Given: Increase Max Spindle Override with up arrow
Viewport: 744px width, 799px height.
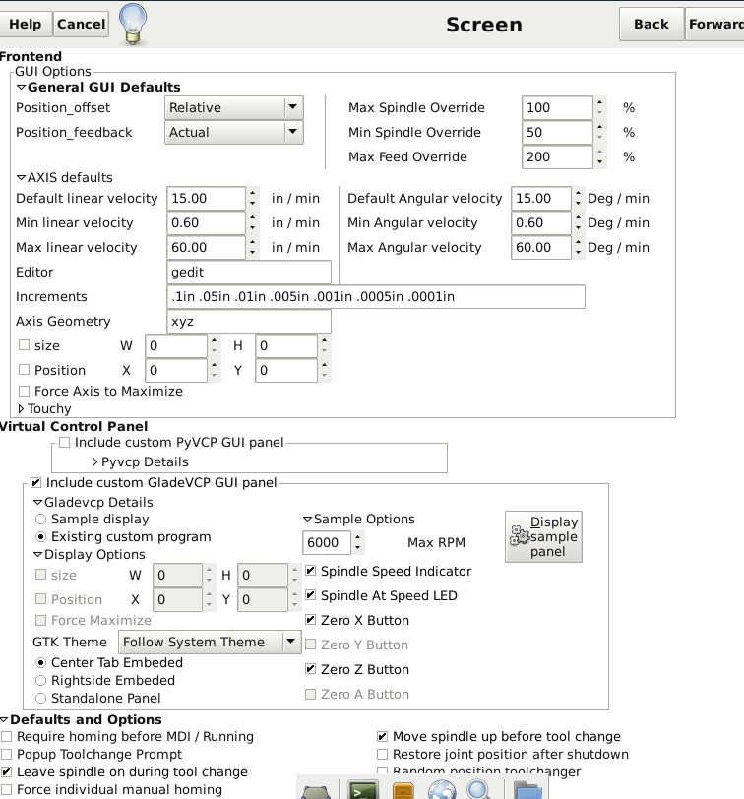Looking at the screenshot, I should [x=599, y=102].
